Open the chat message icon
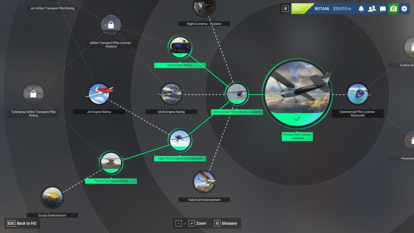Image resolution: width=414 pixels, height=233 pixels. (x=382, y=9)
